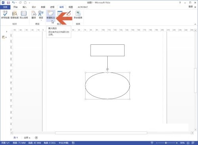
Task: Expand the shapes pane arrow at left
Action: point(7,32)
